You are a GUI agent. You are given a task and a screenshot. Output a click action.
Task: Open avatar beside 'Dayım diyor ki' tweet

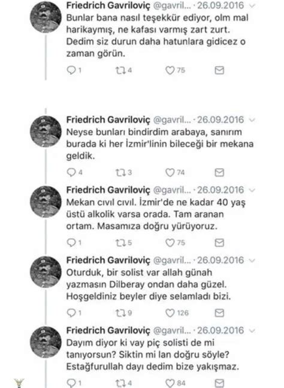click(x=46, y=342)
